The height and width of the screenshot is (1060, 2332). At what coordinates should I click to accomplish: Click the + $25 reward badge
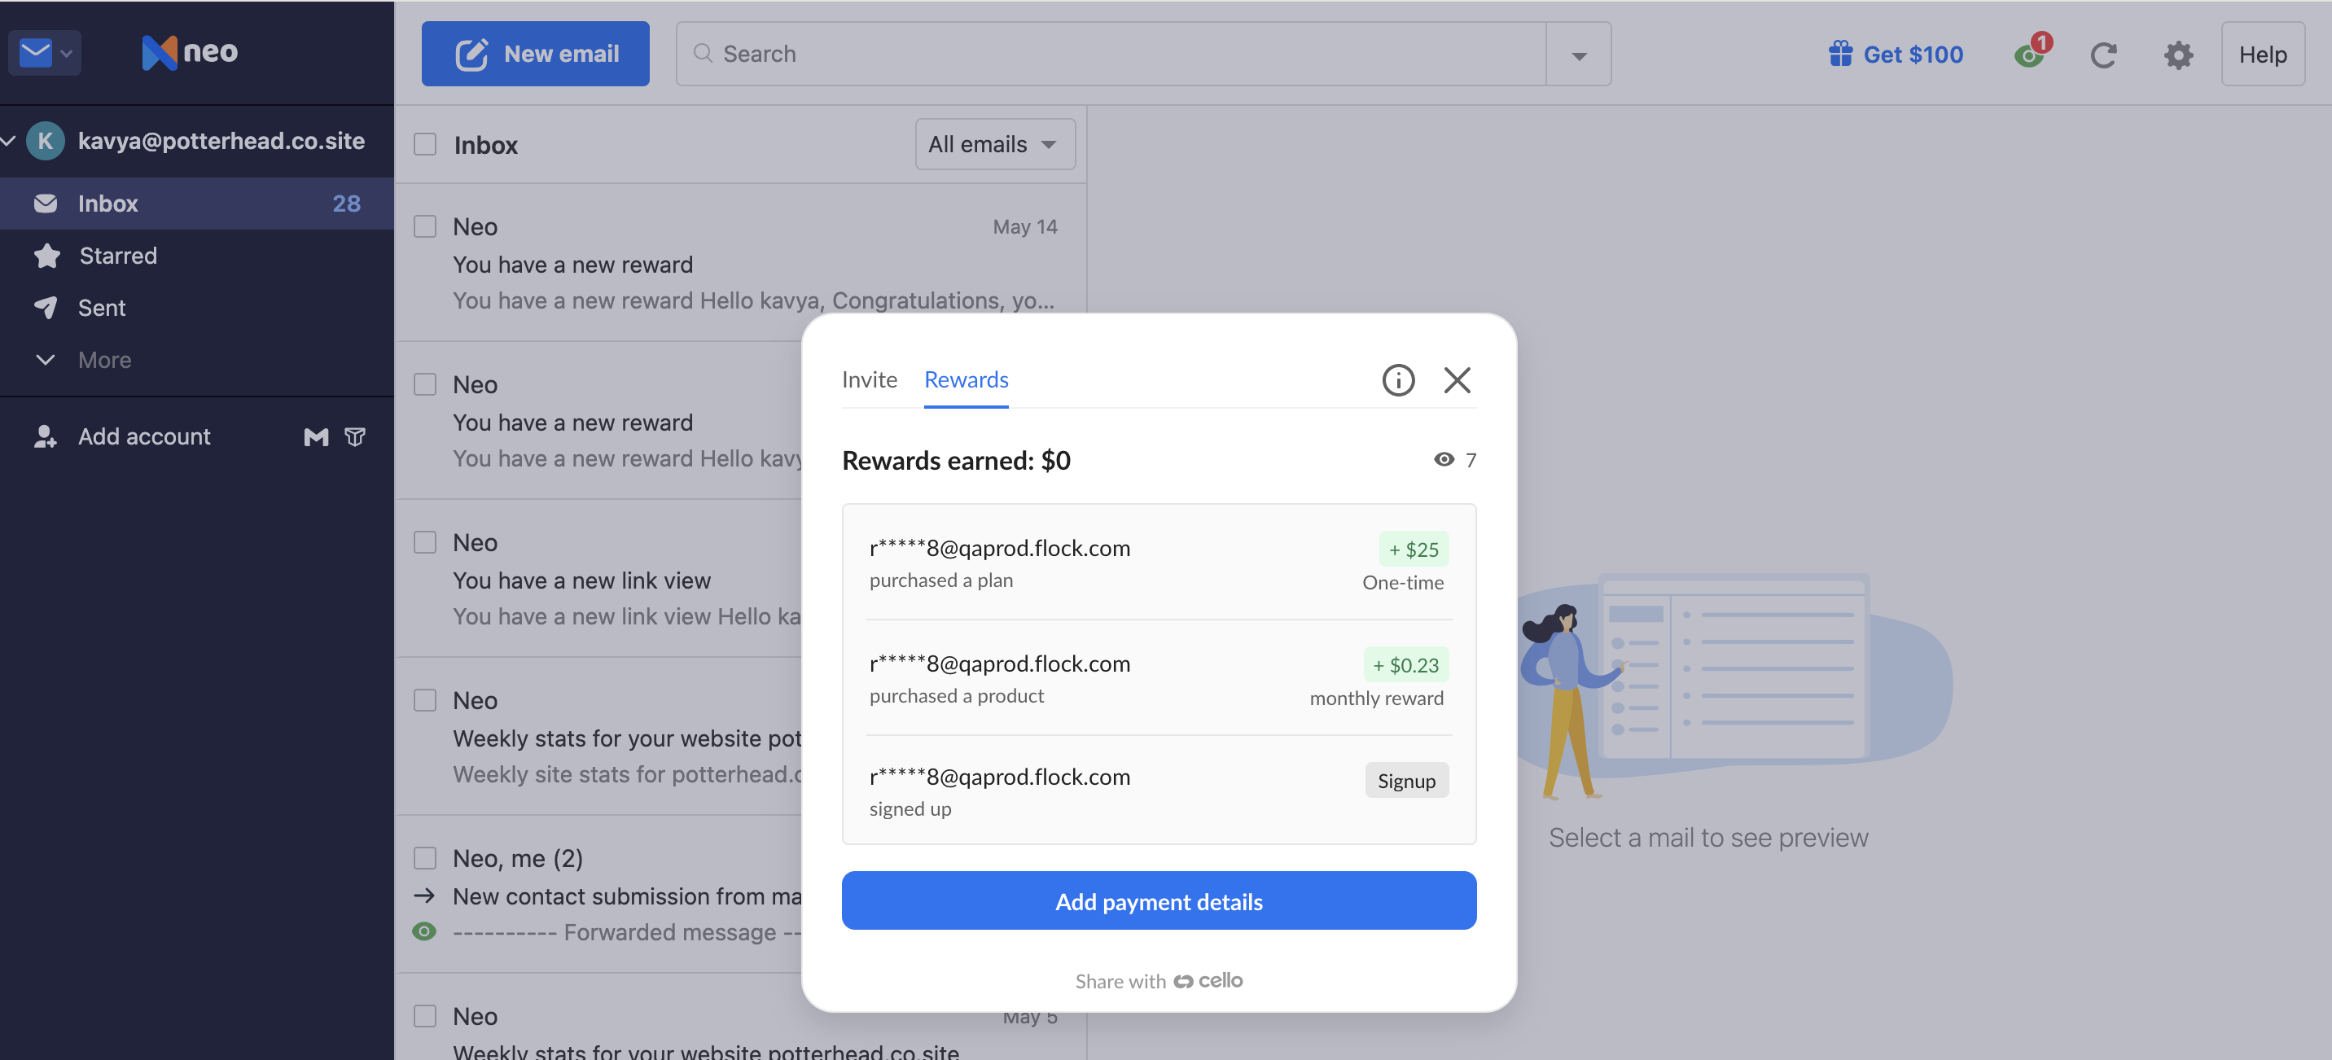pos(1414,550)
